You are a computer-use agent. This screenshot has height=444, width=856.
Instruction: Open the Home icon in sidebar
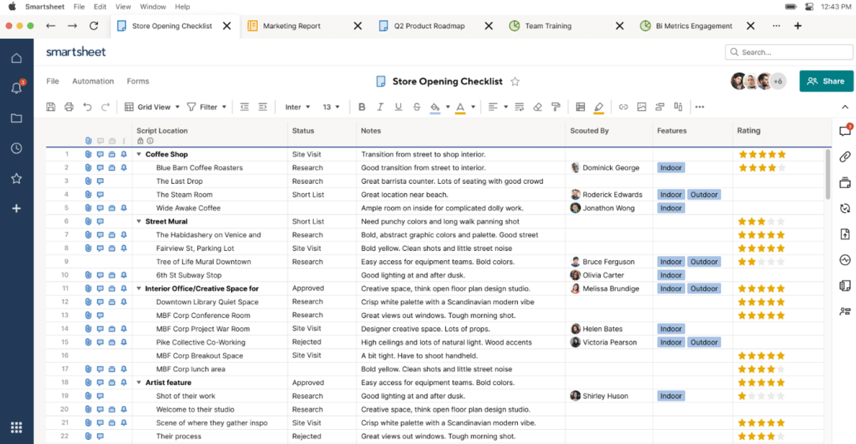click(17, 58)
